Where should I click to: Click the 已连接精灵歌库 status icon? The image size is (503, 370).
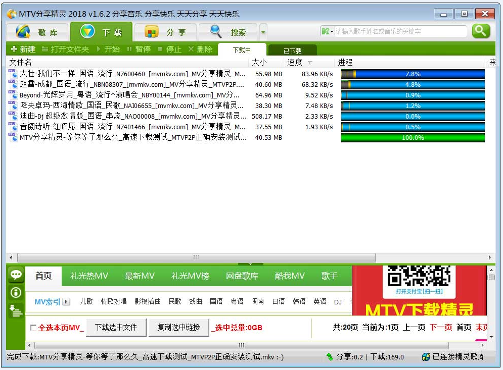[x=426, y=357]
